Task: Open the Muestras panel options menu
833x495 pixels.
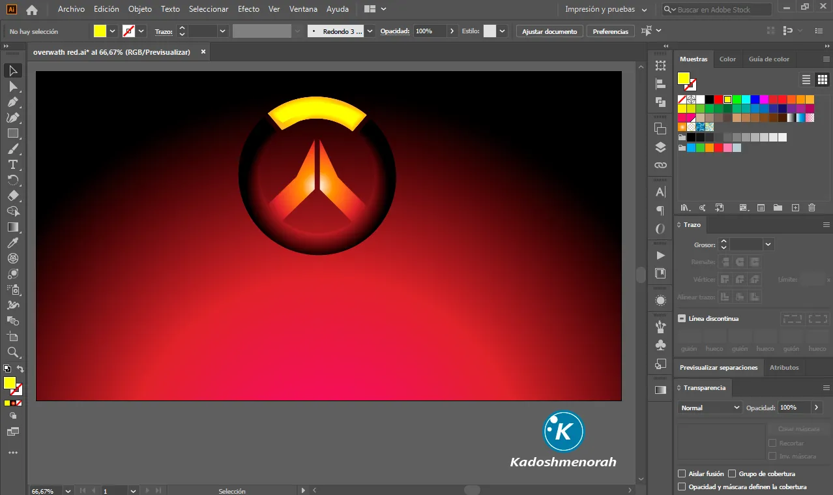Action: pyautogui.click(x=826, y=59)
